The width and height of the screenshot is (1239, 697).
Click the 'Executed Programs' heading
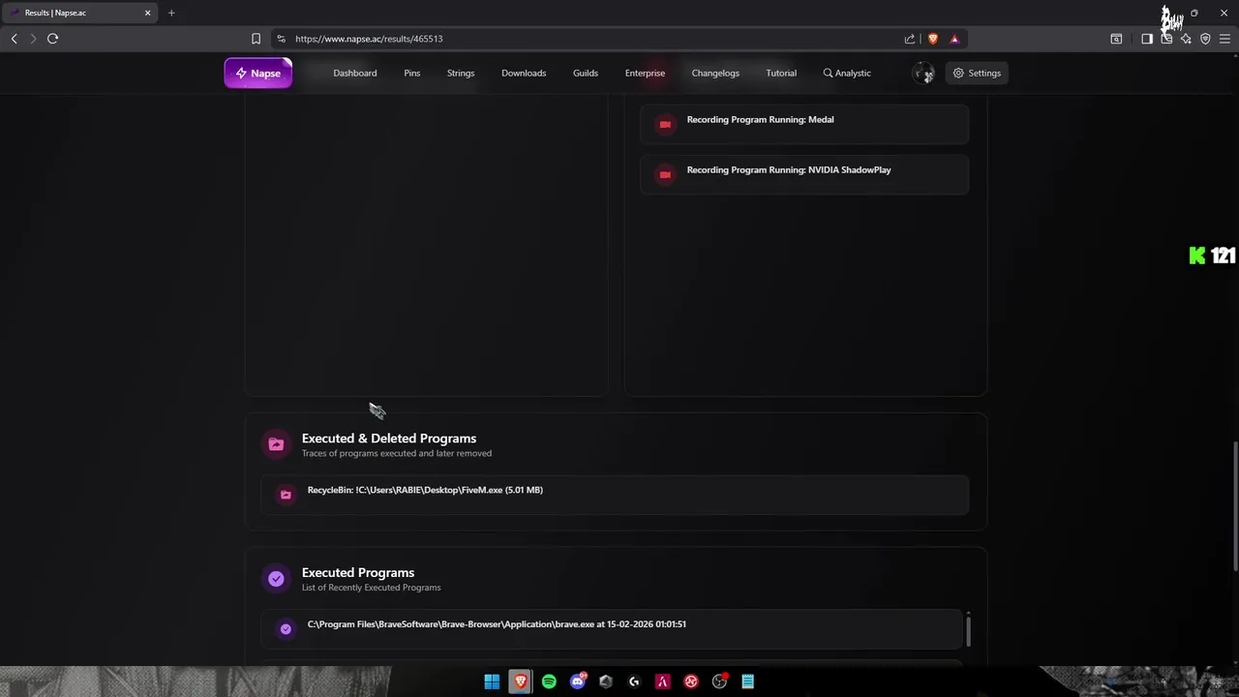pos(358,572)
